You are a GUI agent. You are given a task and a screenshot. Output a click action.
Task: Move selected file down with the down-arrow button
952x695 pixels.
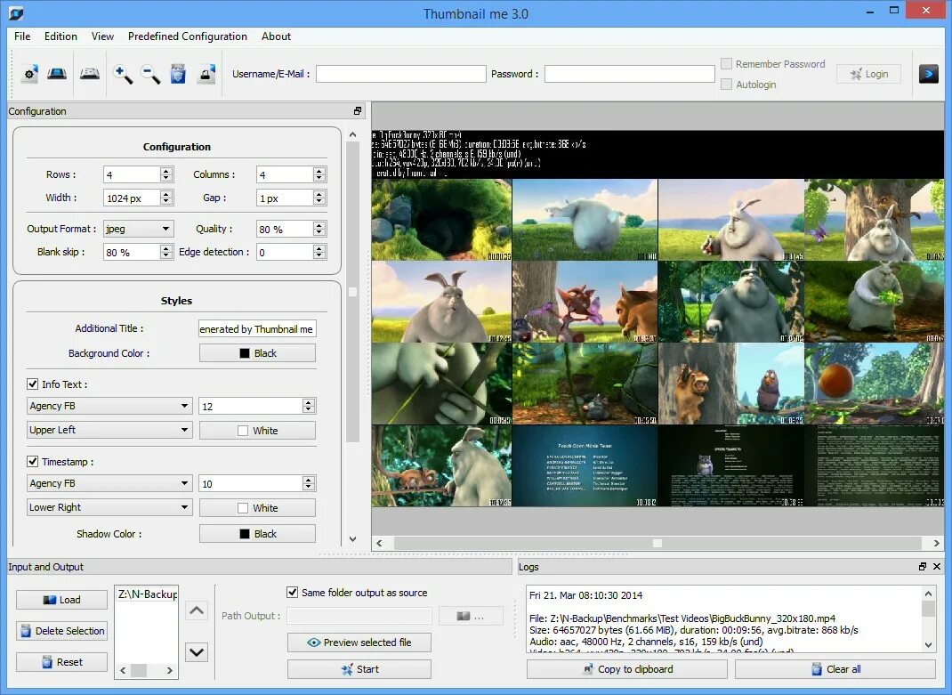coord(196,652)
